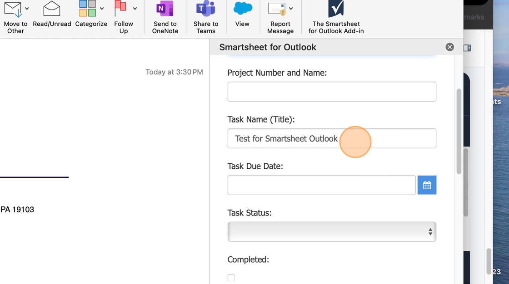The width and height of the screenshot is (509, 284).
Task: Expand the Categorize dropdown arrow
Action: pyautogui.click(x=102, y=9)
